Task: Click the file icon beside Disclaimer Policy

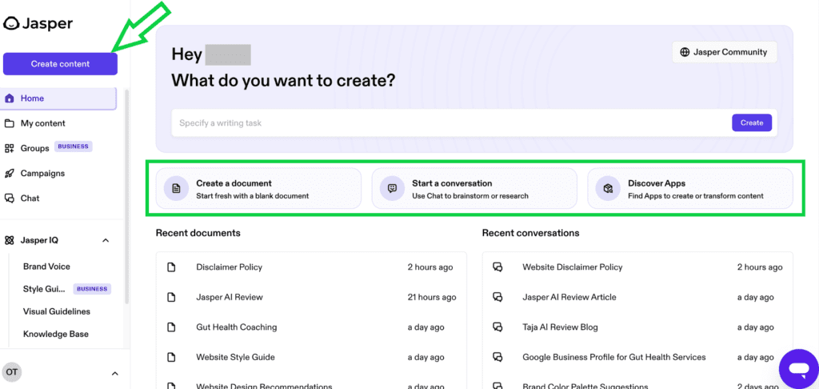Action: 171,267
